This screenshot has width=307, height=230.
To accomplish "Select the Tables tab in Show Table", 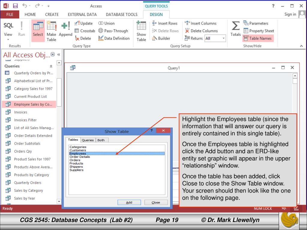I will coord(73,140).
